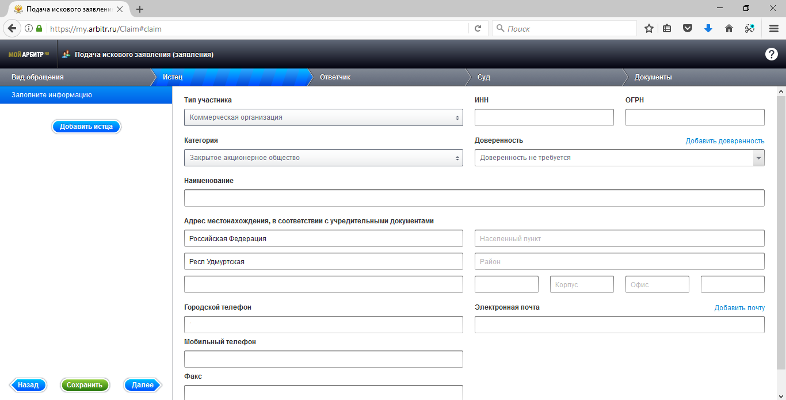Go to browser home page icon

click(729, 28)
